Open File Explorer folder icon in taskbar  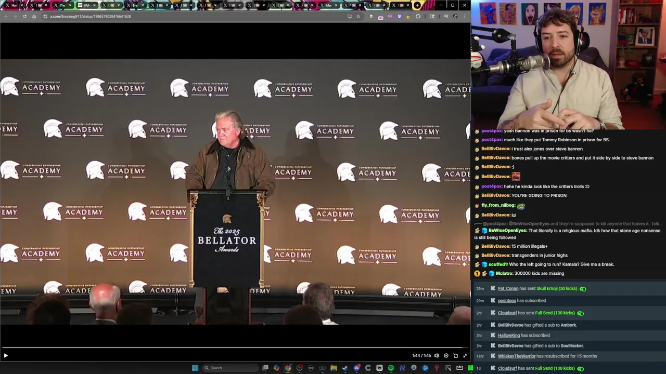[334, 368]
